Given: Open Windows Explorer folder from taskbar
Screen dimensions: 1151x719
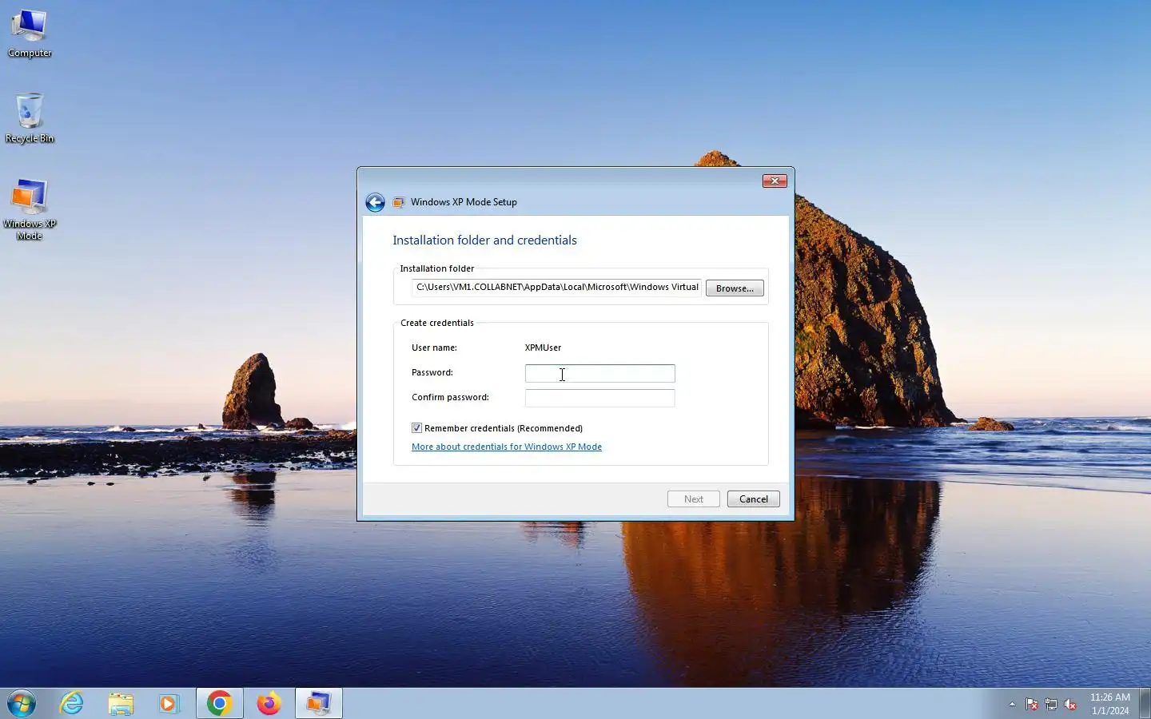Looking at the screenshot, I should click(x=121, y=704).
